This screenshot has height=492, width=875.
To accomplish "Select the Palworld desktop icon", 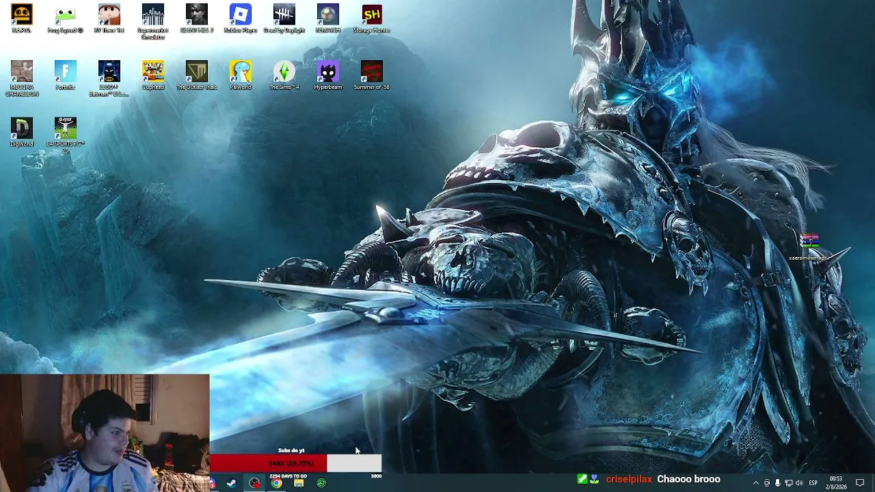I will click(241, 75).
